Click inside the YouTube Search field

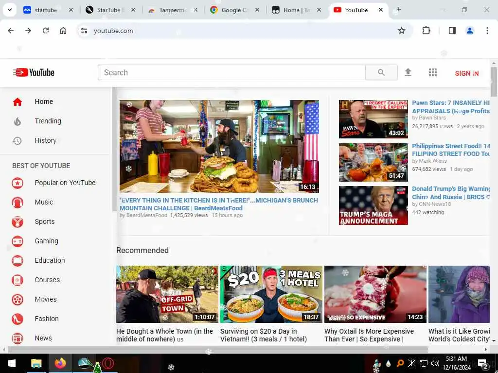tap(231, 73)
